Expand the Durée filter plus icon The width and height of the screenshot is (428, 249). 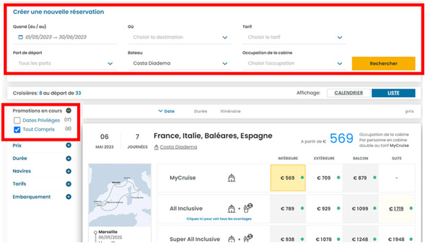(x=68, y=159)
